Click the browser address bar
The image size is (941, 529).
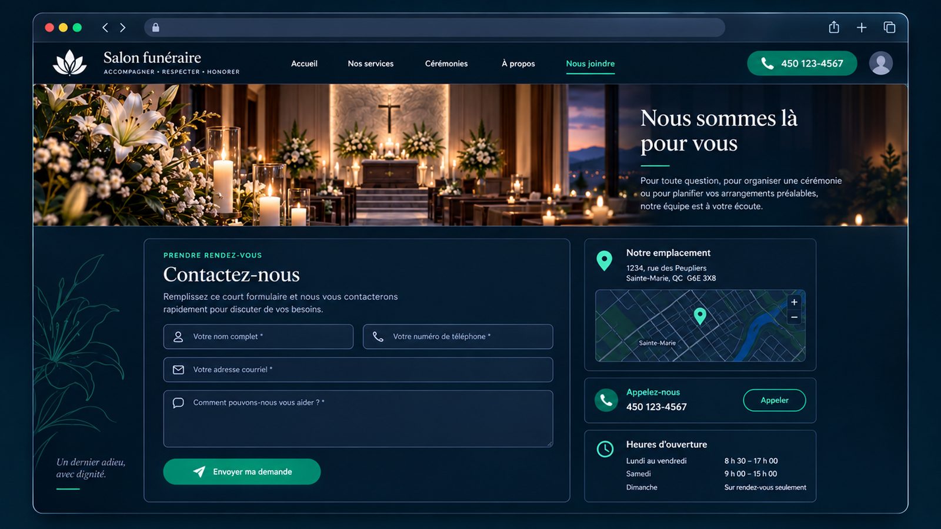(x=435, y=28)
